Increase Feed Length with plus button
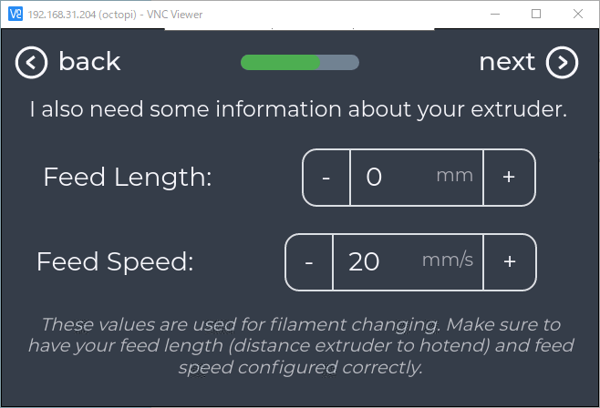The image size is (600, 408). coord(509,178)
